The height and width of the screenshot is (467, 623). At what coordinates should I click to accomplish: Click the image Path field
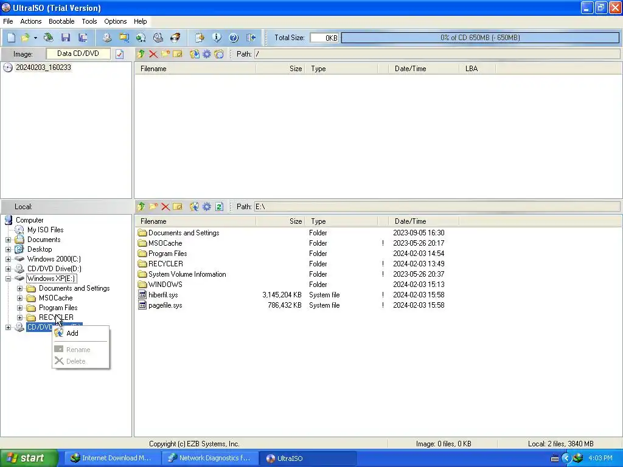pos(437,54)
